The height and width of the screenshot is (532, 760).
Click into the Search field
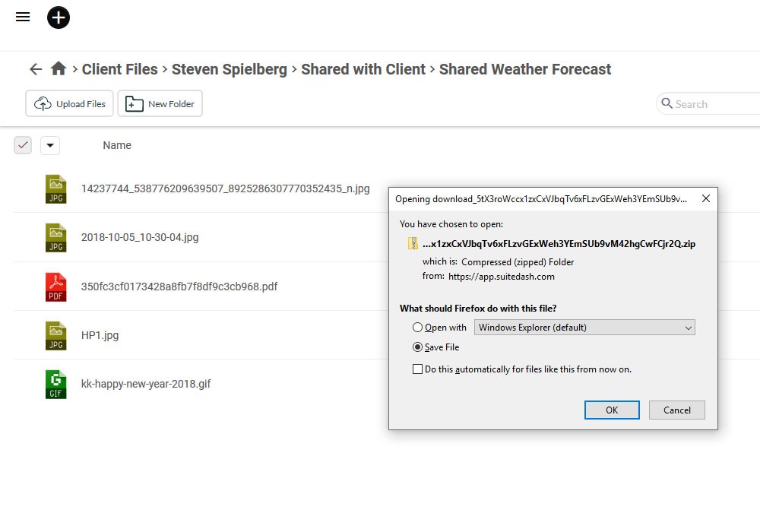(714, 104)
